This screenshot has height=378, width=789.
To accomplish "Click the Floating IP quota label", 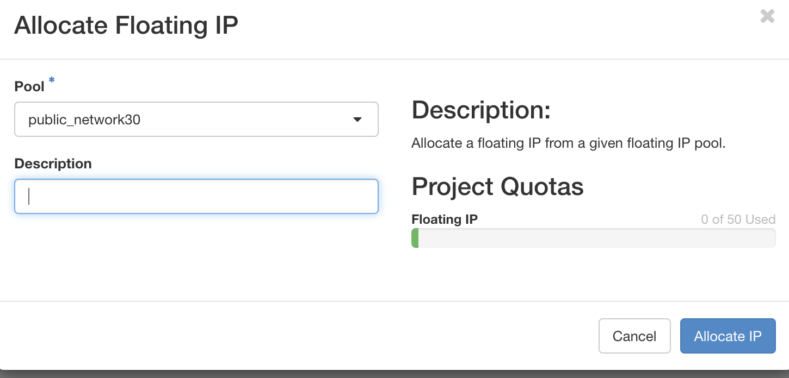I will [445, 219].
